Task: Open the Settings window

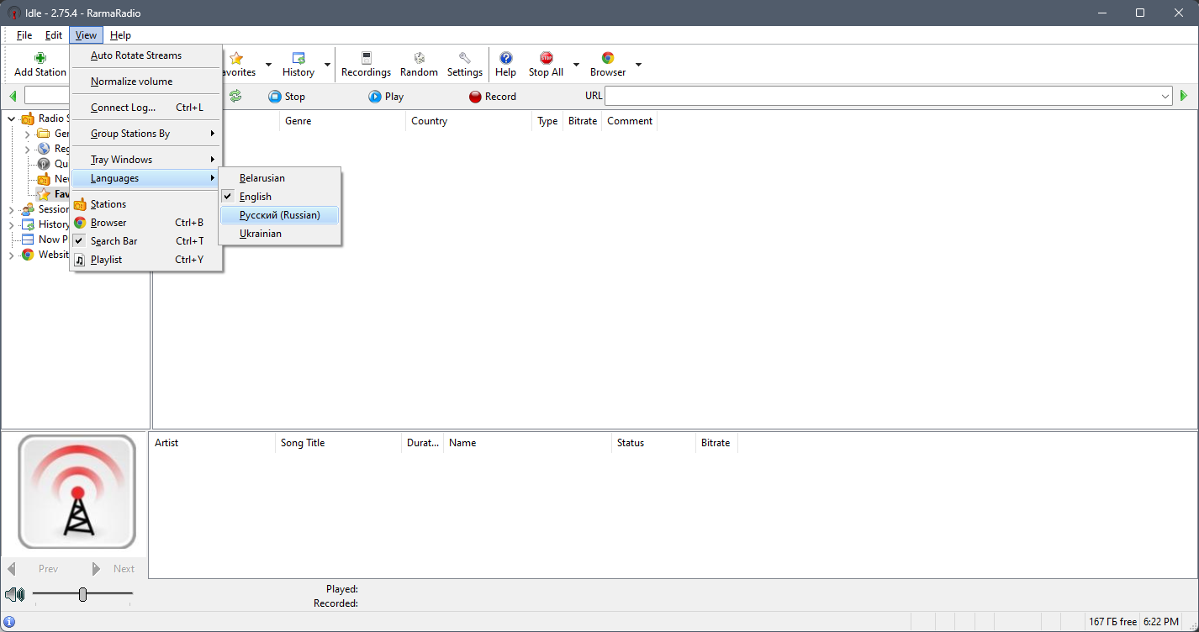Action: [x=464, y=64]
